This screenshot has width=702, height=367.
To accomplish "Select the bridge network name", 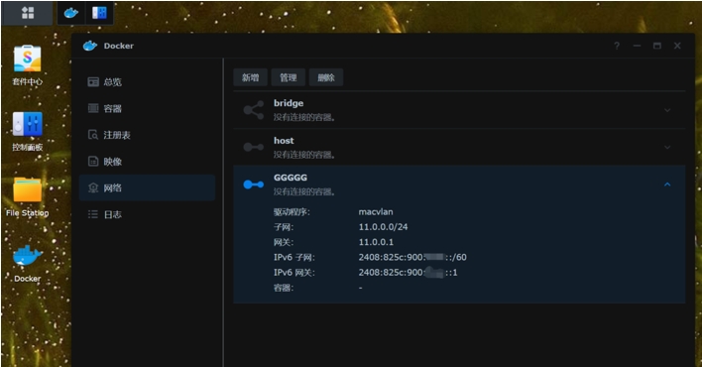I will tap(289, 103).
